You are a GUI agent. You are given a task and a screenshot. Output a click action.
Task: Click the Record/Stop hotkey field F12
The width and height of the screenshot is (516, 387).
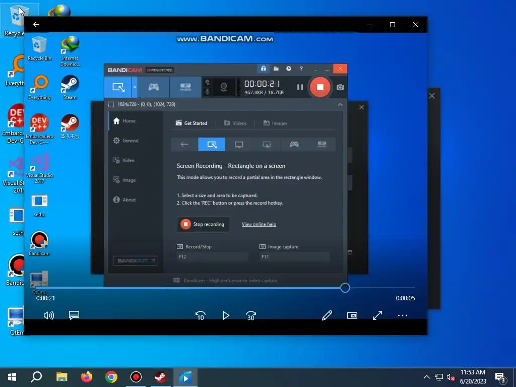point(212,256)
